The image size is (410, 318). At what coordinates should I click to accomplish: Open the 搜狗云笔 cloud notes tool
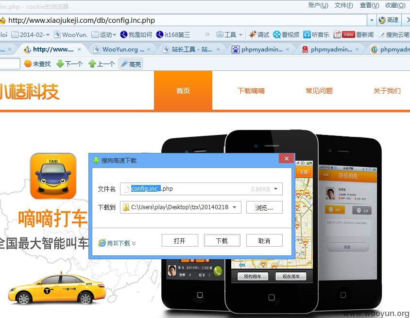point(394,34)
